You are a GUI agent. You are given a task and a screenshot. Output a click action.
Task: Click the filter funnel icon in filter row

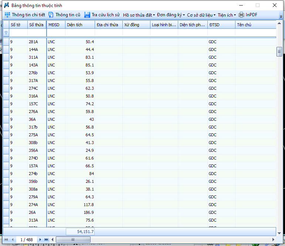[x=6, y=33]
